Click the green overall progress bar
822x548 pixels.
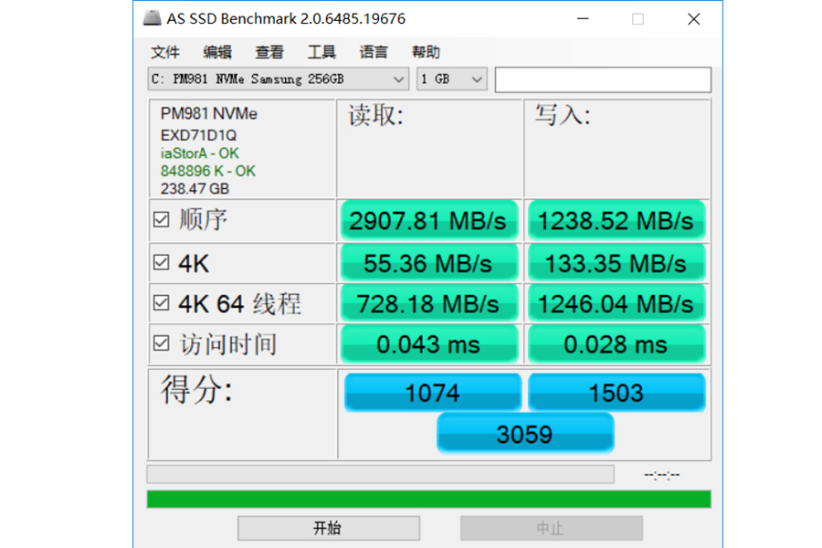tap(429, 499)
